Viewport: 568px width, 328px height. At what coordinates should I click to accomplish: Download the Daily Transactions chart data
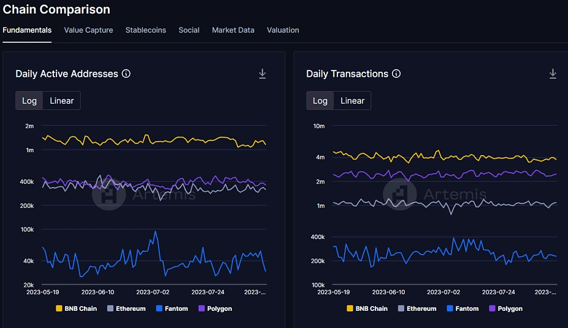[x=553, y=74]
